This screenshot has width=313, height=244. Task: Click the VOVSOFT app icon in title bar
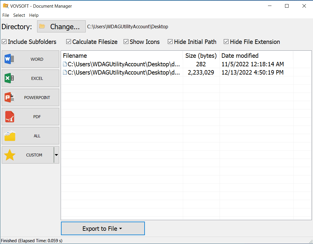point(6,6)
